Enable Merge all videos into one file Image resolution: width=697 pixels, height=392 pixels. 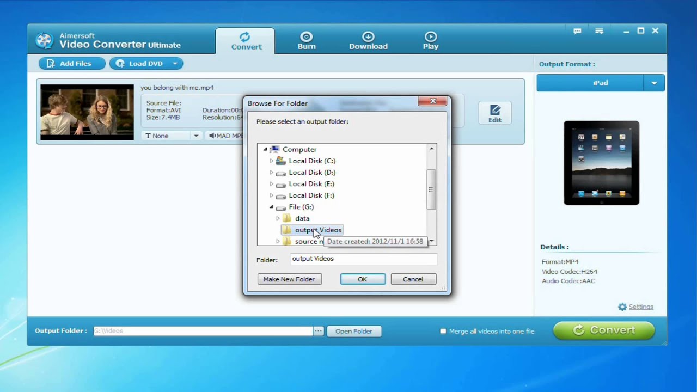tap(443, 331)
